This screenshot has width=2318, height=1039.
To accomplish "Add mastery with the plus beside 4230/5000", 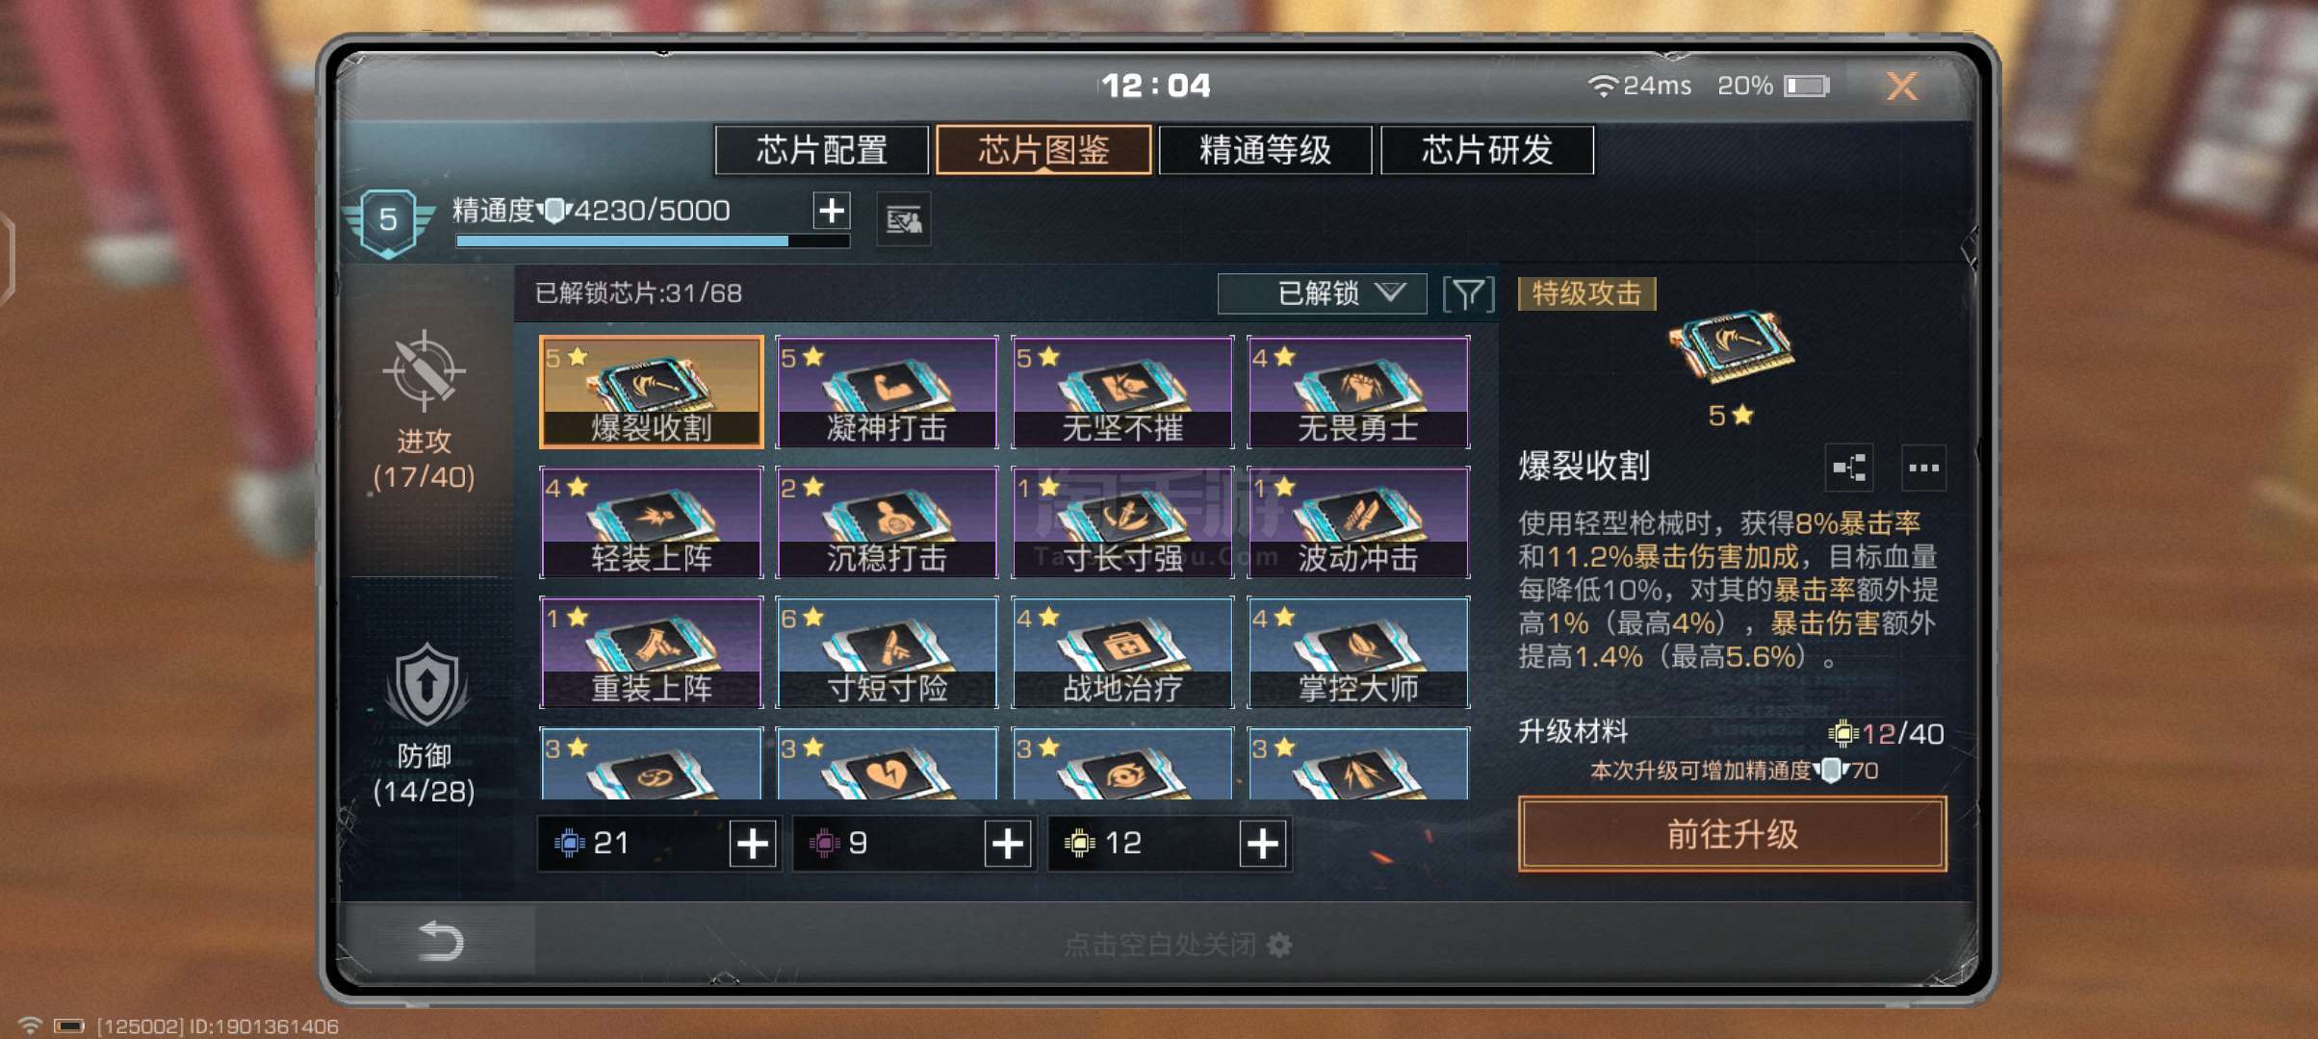I will 832,210.
